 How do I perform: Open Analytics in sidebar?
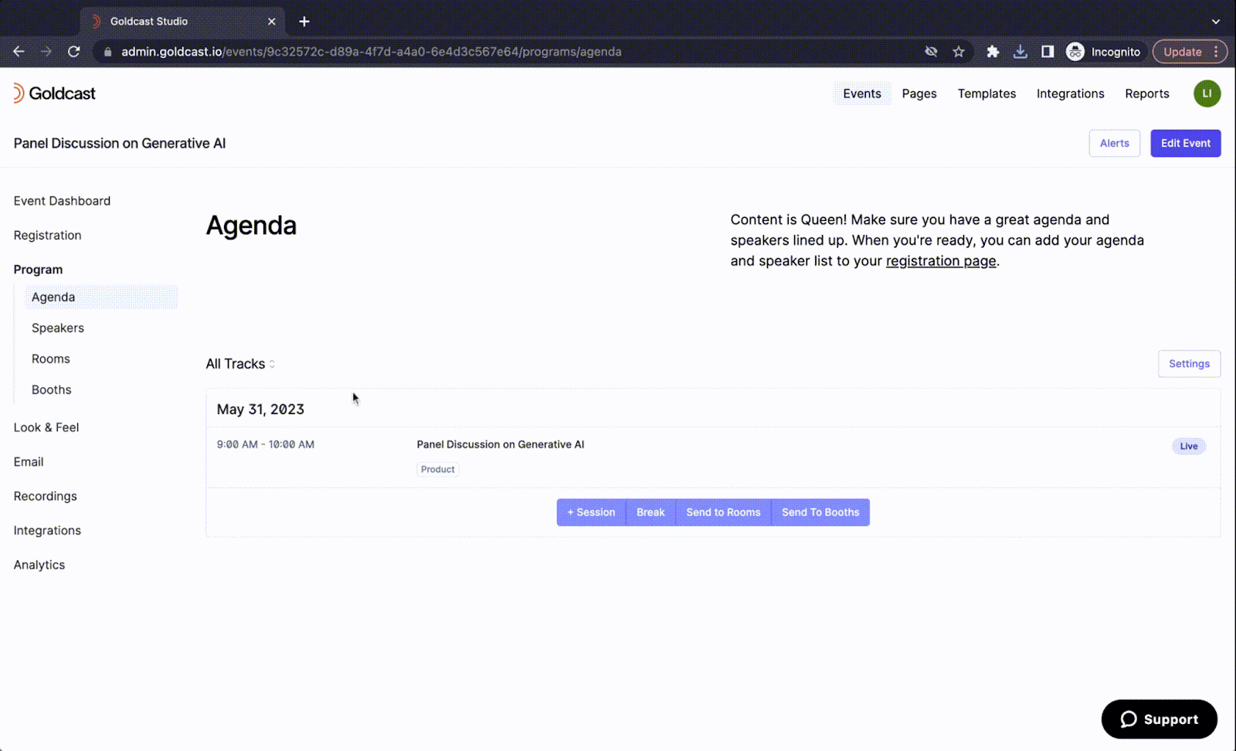coord(39,565)
